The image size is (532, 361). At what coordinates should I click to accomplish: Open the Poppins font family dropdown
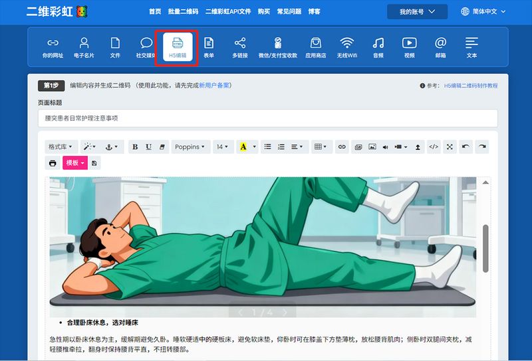190,147
